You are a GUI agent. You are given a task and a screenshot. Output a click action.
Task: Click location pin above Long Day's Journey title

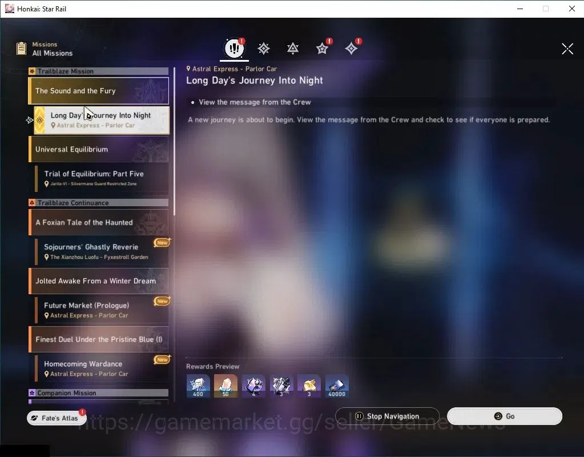coord(188,69)
